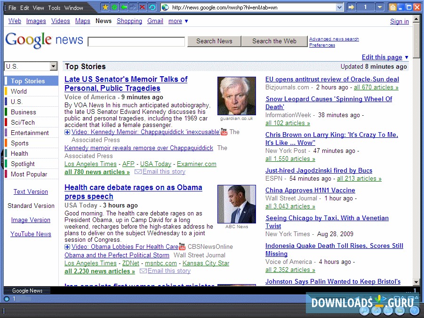Click the yellow star favorites icon
This screenshot has width=424, height=318.
pos(105,8)
